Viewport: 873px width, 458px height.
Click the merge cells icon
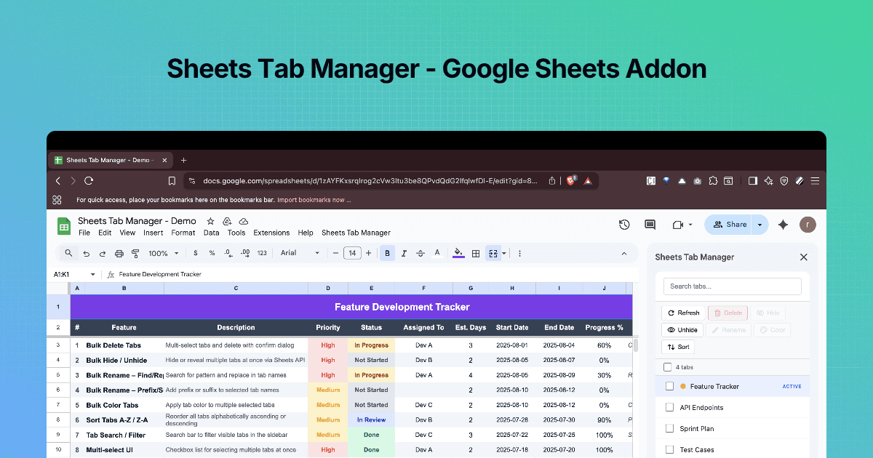click(x=493, y=254)
